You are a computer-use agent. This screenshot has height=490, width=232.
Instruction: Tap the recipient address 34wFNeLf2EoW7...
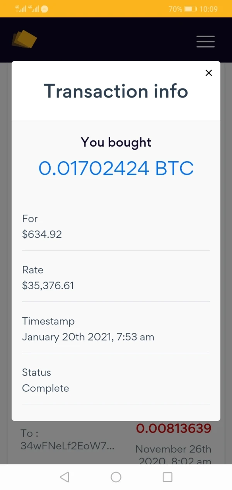point(67,446)
